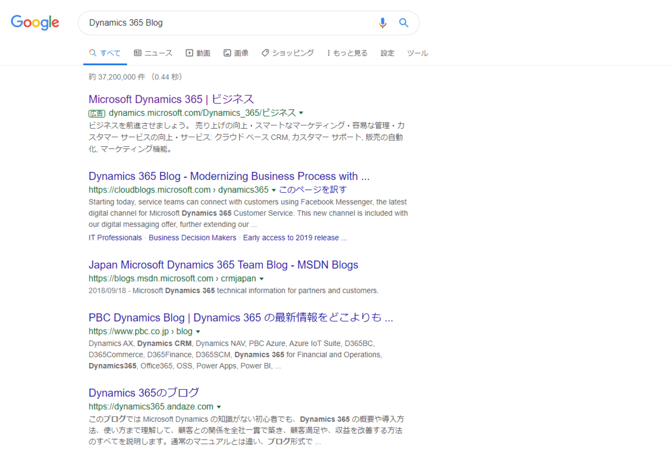Open the Business Decision Makers sitelink

click(193, 237)
